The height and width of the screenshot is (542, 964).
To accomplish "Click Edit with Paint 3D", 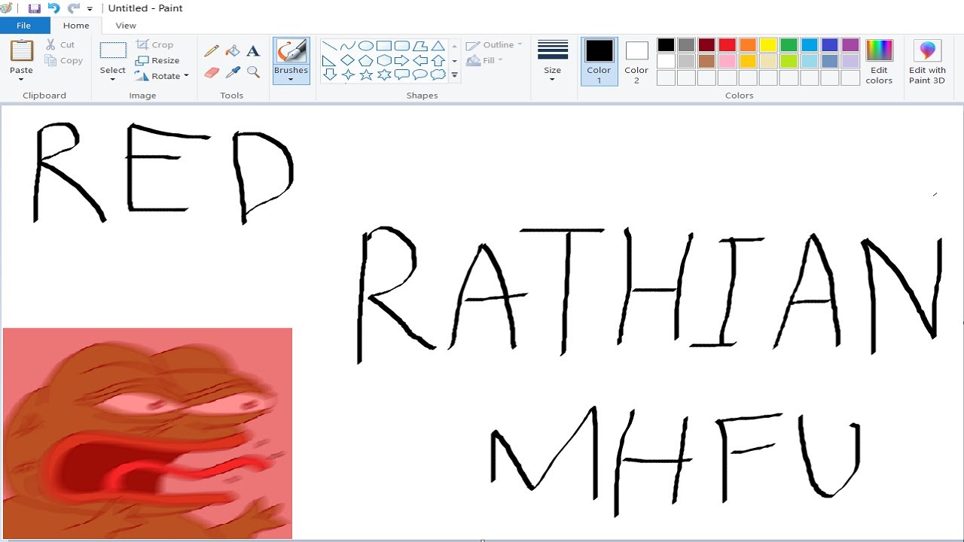I will [x=927, y=61].
